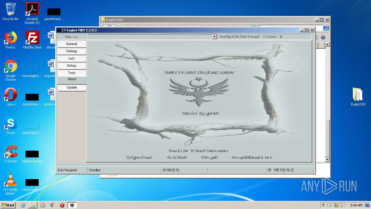Switch to the Lists tab
Screen dimensions: 371x209
pyautogui.click(x=72, y=58)
